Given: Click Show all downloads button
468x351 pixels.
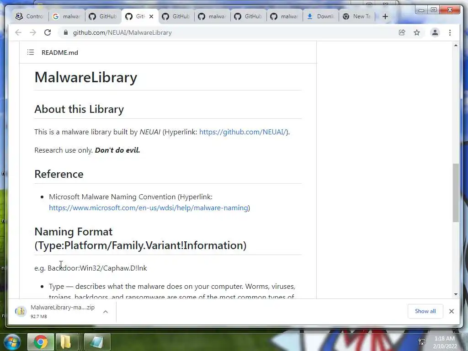Looking at the screenshot, I should (425, 311).
